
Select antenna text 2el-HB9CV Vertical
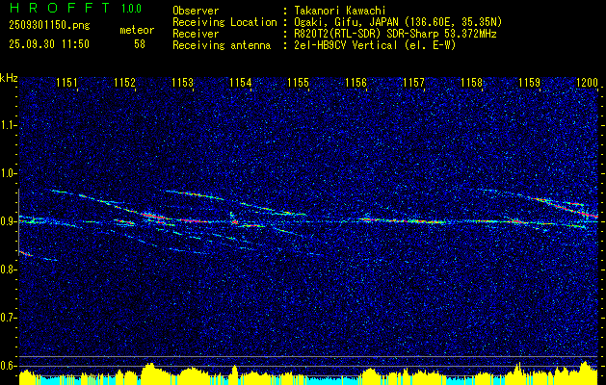click(x=346, y=45)
